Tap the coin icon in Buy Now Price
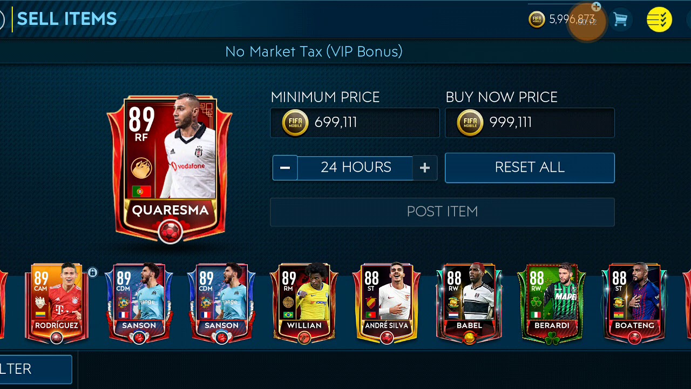 coord(470,123)
